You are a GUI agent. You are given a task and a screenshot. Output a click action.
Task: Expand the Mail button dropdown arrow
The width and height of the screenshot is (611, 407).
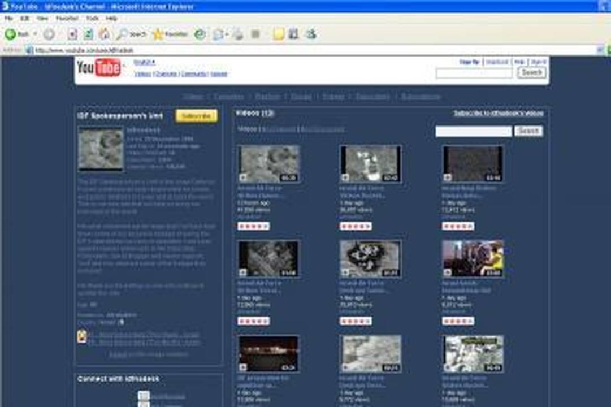[x=227, y=34]
